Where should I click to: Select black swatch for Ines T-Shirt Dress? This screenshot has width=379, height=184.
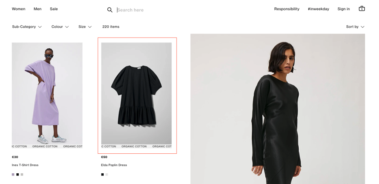tap(17, 174)
